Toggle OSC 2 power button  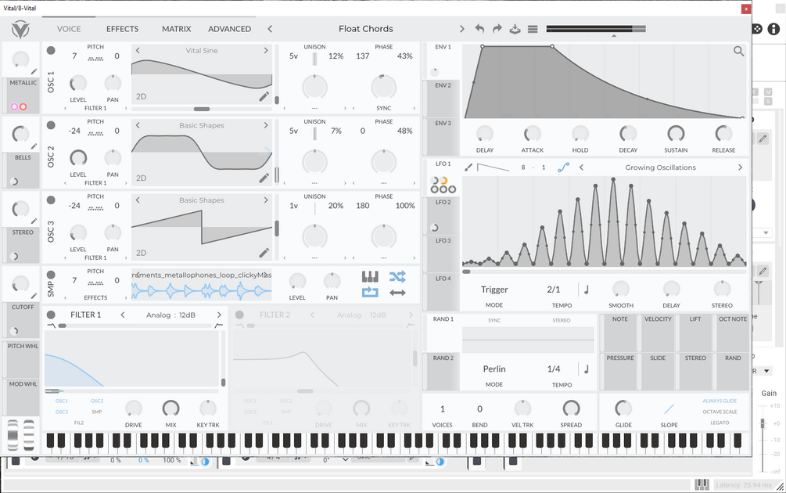[x=51, y=125]
